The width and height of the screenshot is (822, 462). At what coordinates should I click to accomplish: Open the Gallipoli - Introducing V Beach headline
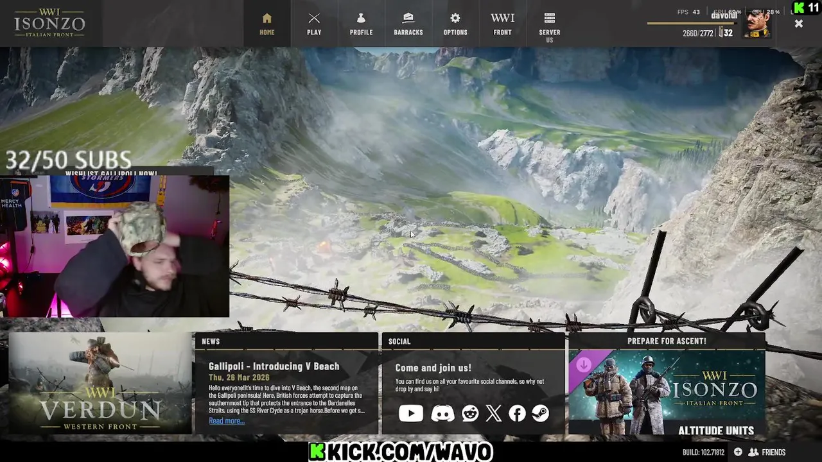click(274, 366)
